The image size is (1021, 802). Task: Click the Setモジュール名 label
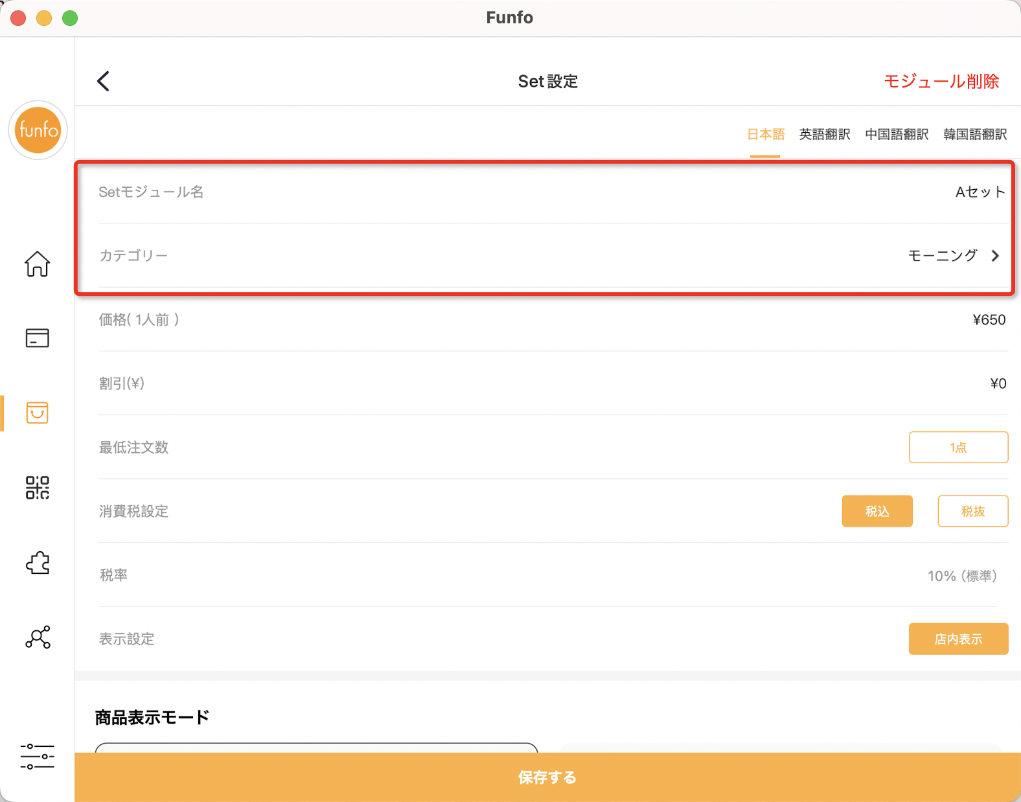pos(151,192)
